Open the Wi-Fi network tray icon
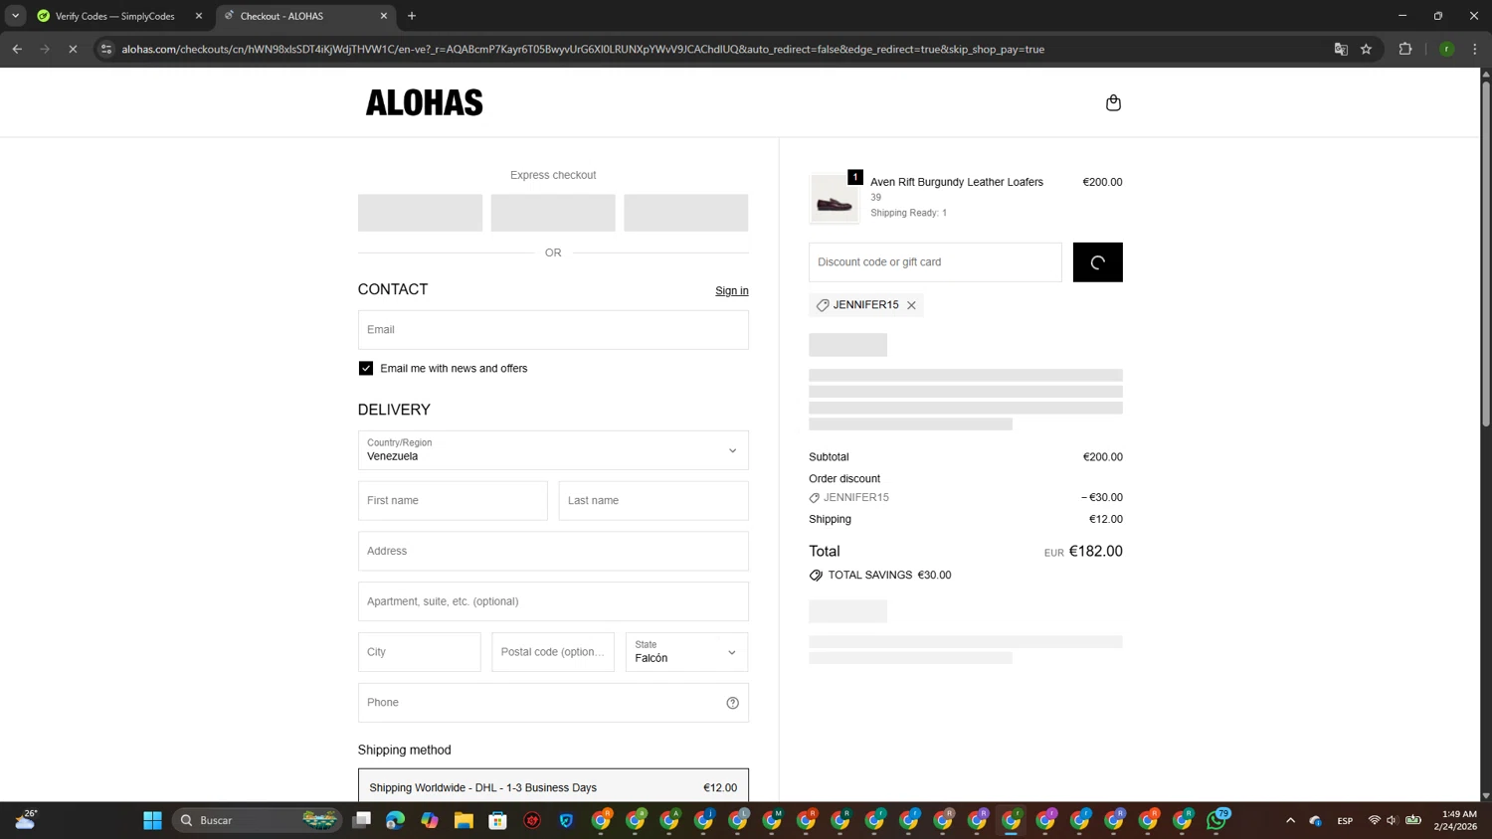 pos(1375,820)
